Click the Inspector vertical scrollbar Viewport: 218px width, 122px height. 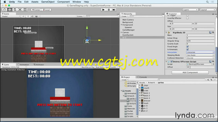click(x=216, y=59)
